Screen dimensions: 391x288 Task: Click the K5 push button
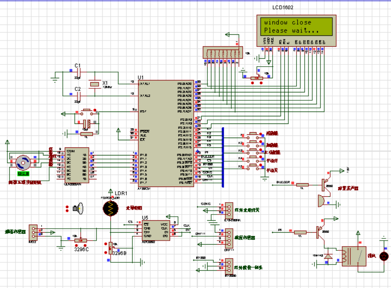tap(253, 167)
